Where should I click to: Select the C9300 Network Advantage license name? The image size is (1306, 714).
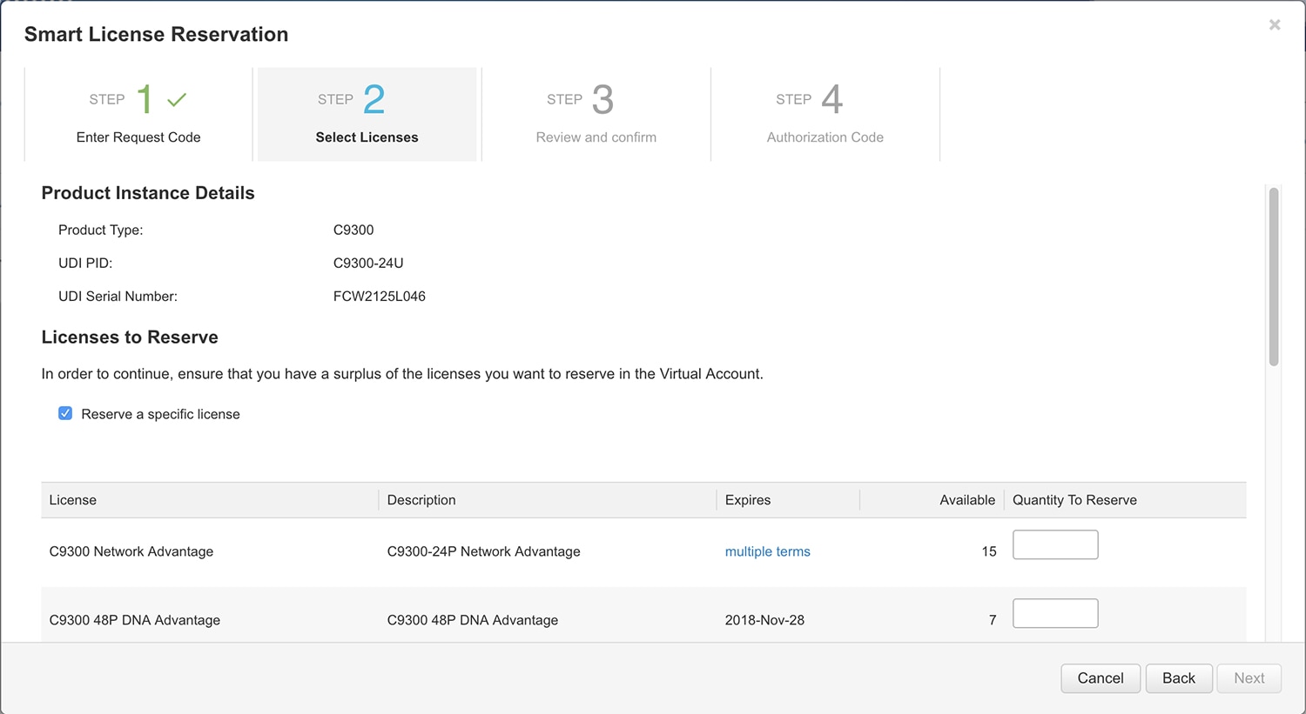point(131,551)
